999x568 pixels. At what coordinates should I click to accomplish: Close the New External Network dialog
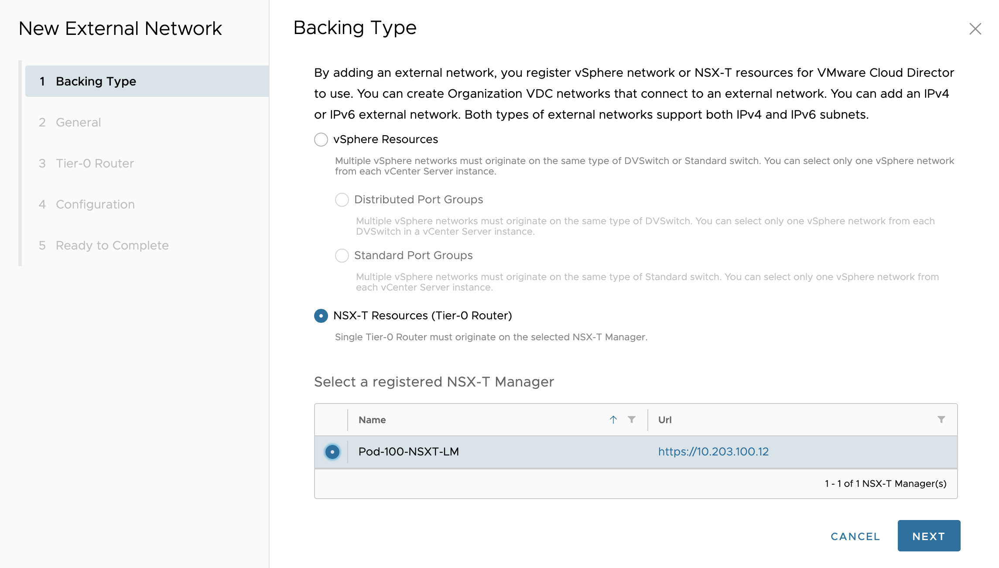coord(975,29)
